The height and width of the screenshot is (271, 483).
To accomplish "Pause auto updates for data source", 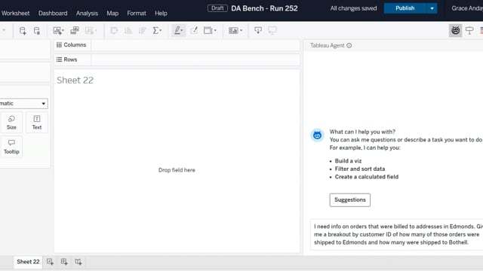I will click(37, 30).
